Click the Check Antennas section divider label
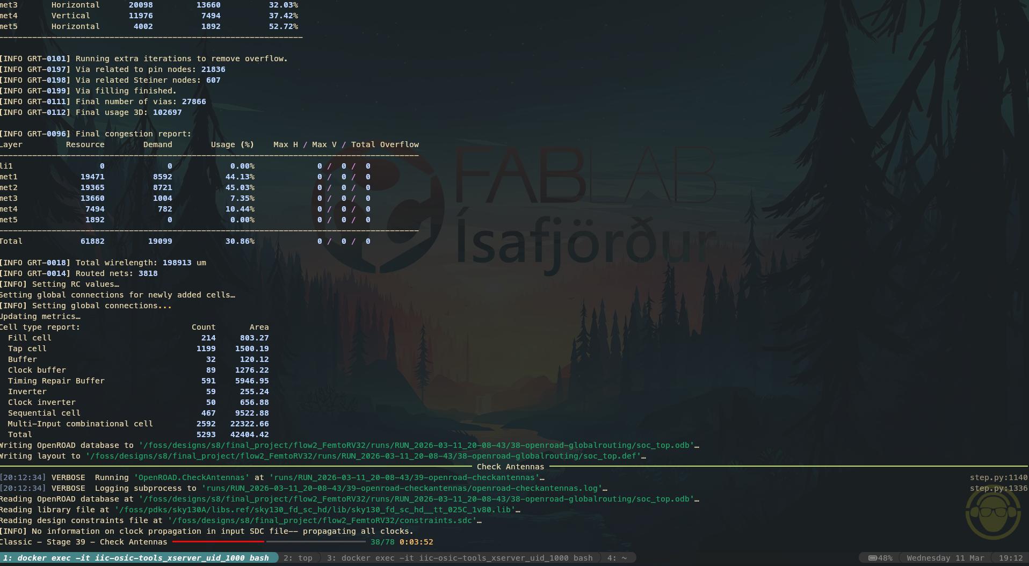 pos(510,467)
